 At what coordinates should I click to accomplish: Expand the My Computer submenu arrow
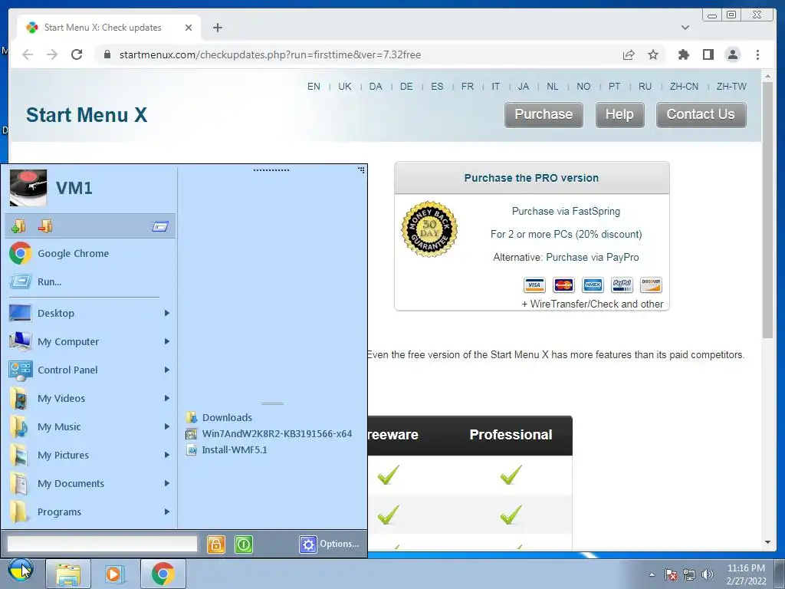166,341
